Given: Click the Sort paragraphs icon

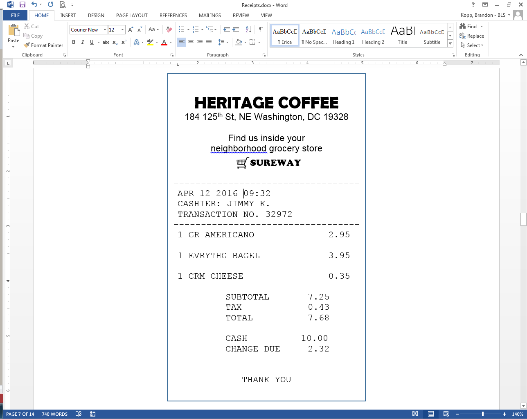Looking at the screenshot, I should [x=248, y=29].
